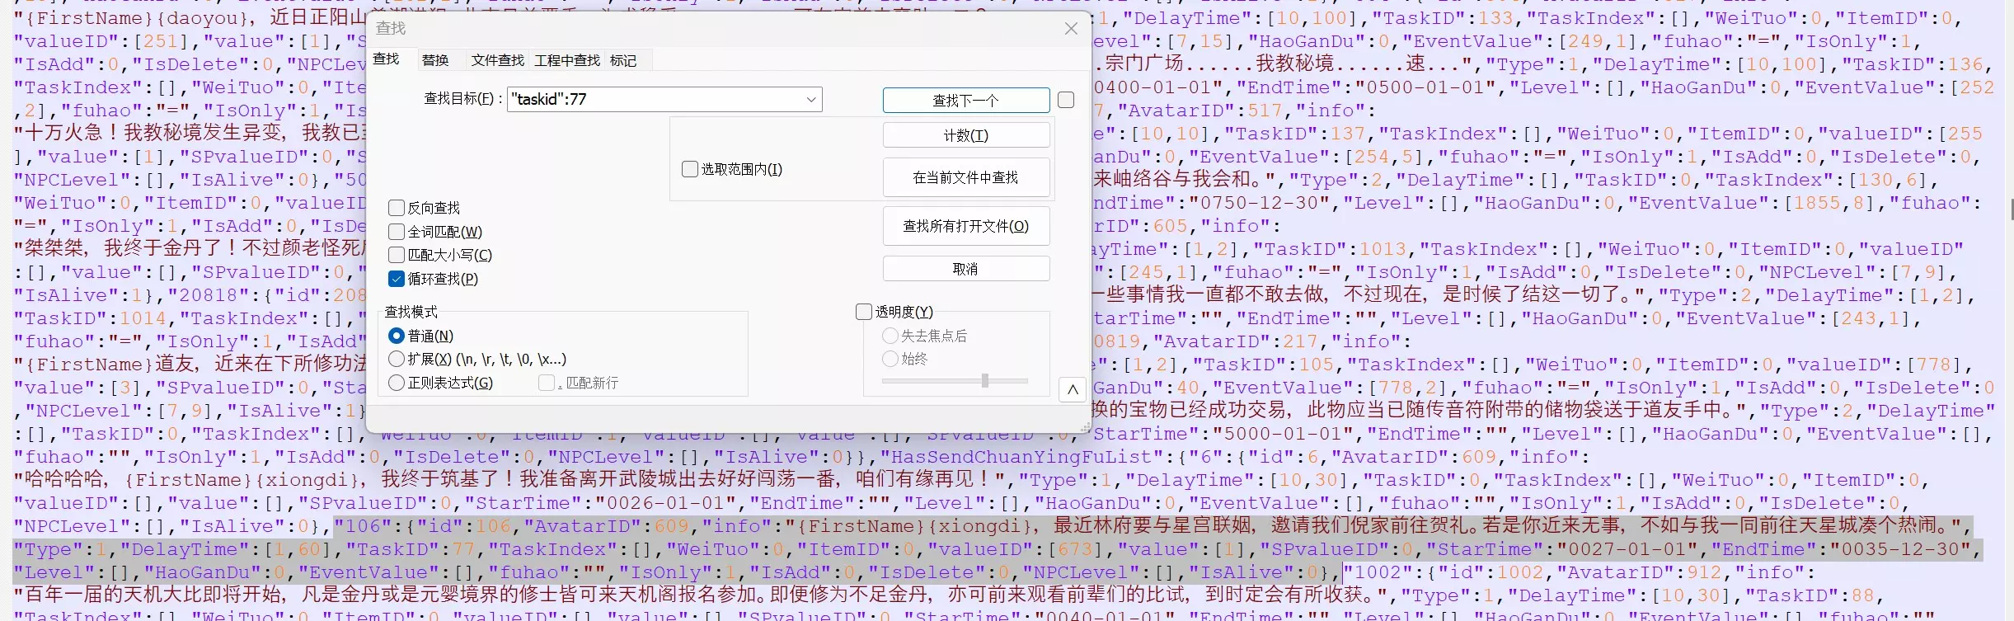
Task: Click the 计数 button
Action: point(966,135)
